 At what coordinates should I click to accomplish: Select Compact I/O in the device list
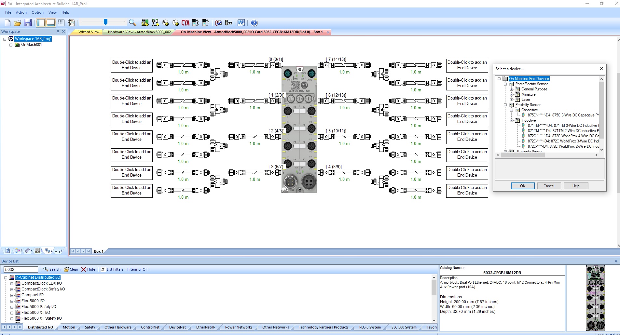(32, 295)
